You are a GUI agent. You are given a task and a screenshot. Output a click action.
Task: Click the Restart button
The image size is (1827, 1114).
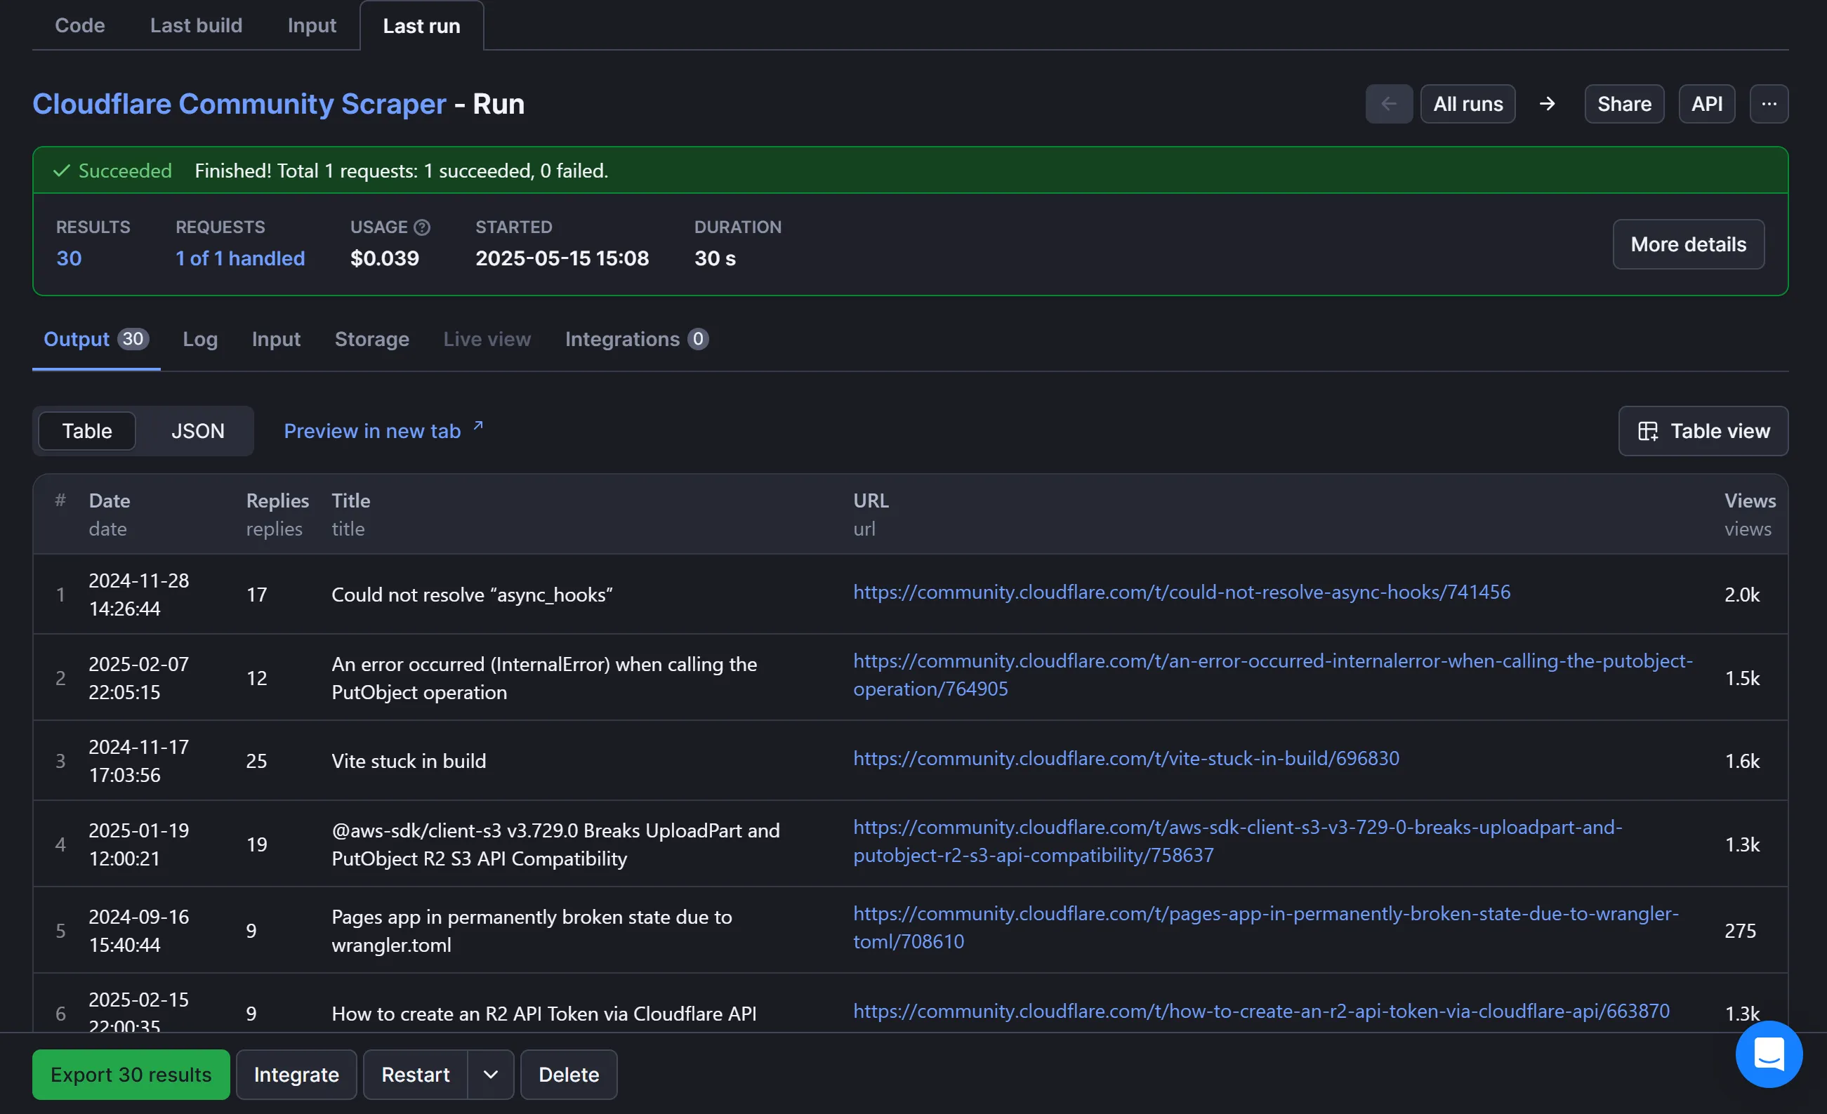415,1074
